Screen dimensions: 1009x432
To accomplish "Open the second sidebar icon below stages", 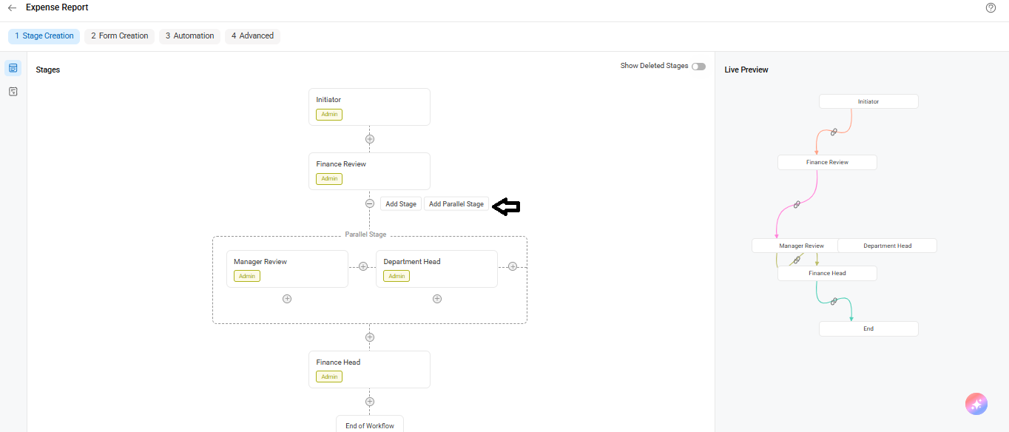I will coord(13,92).
